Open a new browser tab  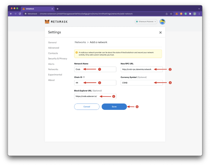[x=58, y=9]
